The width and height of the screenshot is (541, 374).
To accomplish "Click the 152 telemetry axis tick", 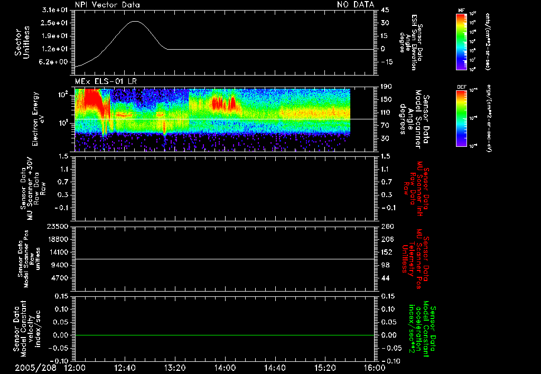I will click(387, 252).
